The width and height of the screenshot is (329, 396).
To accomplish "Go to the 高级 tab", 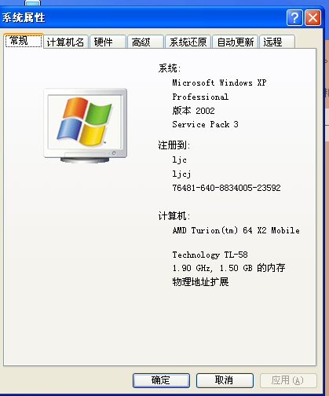I will [145, 42].
